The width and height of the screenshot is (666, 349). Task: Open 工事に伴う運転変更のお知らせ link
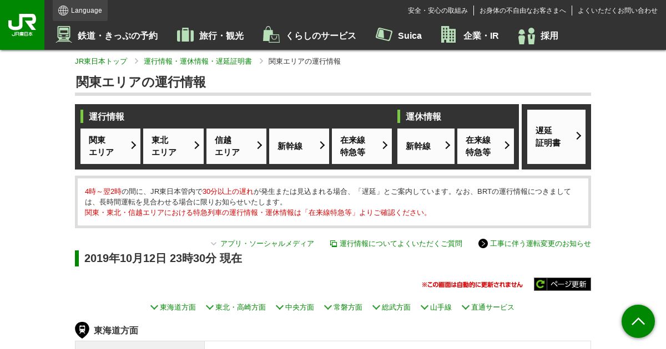pos(541,244)
